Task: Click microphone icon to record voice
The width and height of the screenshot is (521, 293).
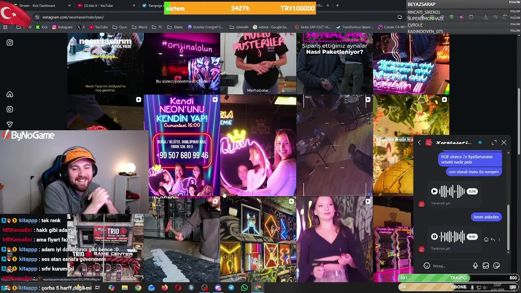Action: pyautogui.click(x=475, y=266)
